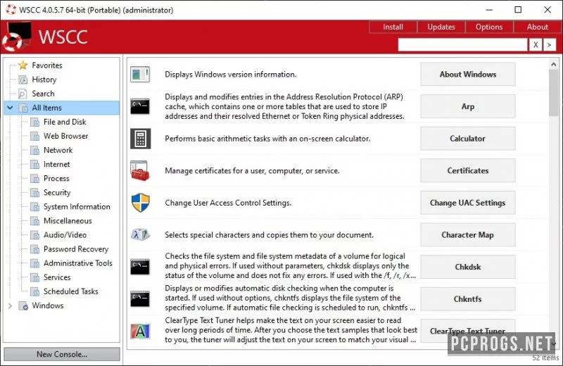Click the New Console... button
Image resolution: width=563 pixels, height=366 pixels.
pyautogui.click(x=62, y=354)
